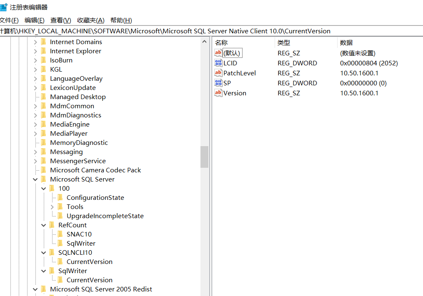Screen dimensions: 423x296
Task: Open the 帮助(H) menu
Action: pyautogui.click(x=121, y=20)
